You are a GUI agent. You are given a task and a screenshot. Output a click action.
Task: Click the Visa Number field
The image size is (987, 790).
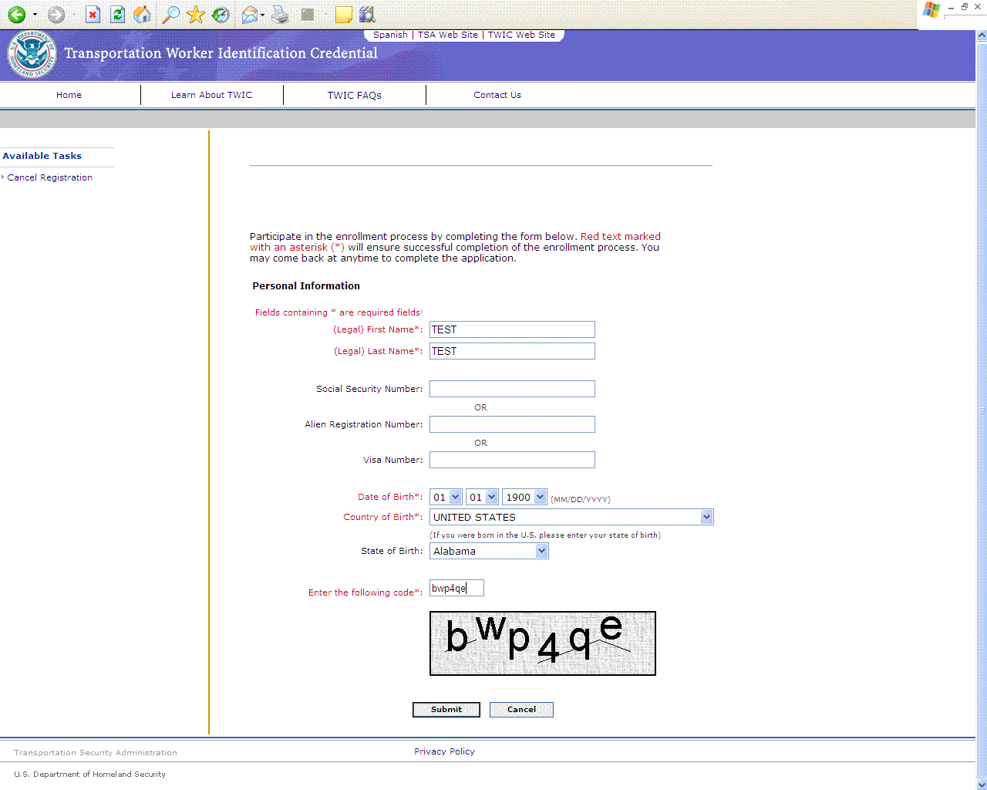(x=512, y=460)
